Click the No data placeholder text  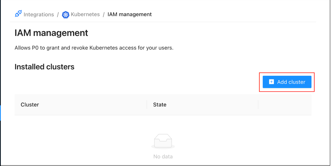point(163,157)
